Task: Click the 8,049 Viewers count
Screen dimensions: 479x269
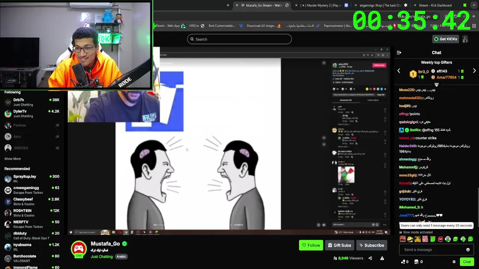Action: click(348, 258)
